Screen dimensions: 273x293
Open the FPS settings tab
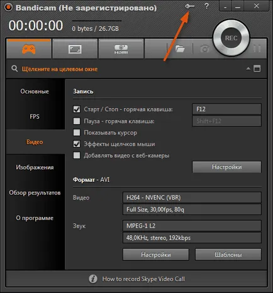pos(35,116)
